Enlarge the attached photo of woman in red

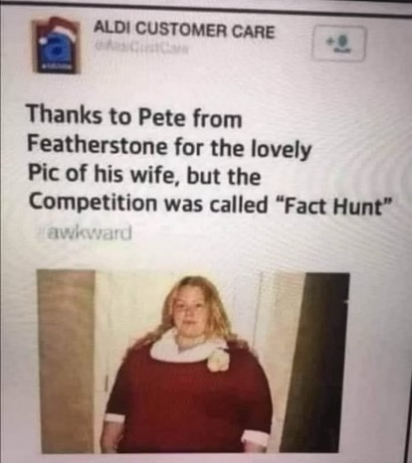193,362
